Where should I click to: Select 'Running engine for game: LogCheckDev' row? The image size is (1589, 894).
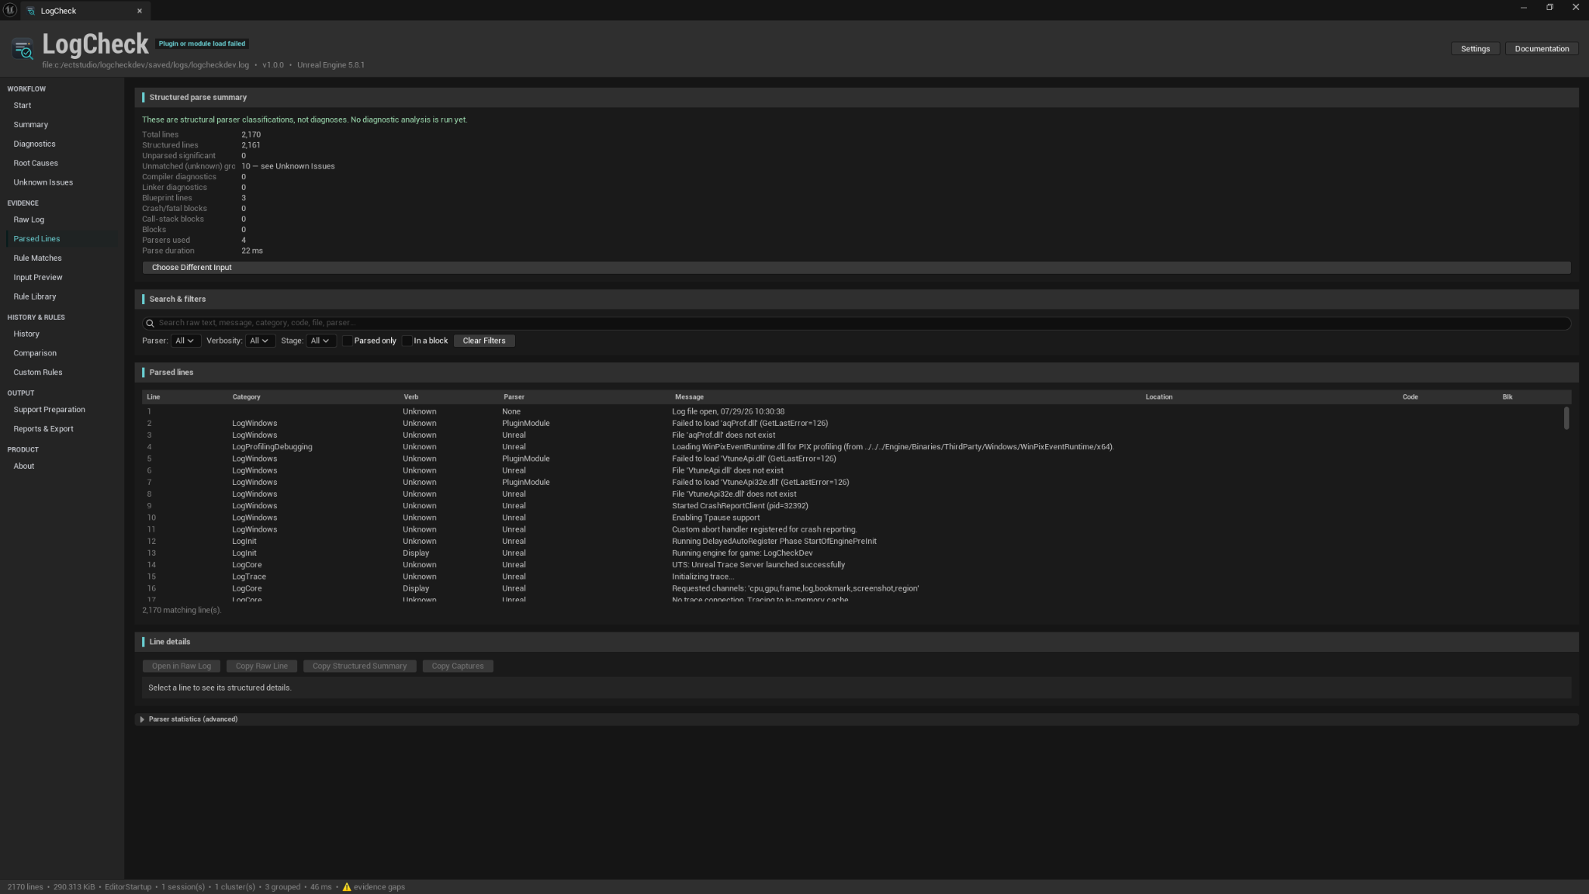[x=852, y=553]
